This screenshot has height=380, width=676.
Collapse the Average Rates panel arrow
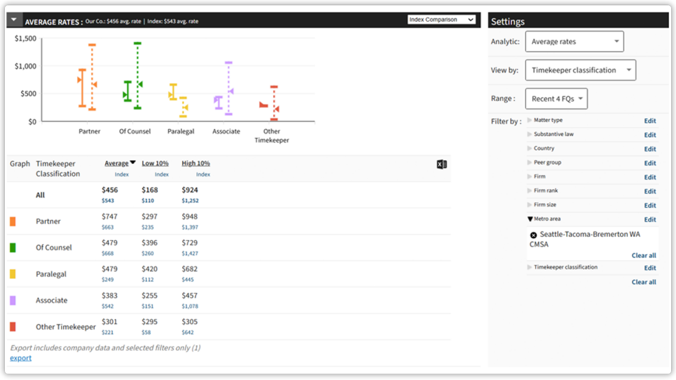tap(14, 21)
